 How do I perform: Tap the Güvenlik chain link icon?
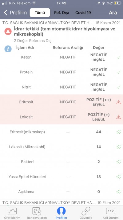tap(86, 211)
